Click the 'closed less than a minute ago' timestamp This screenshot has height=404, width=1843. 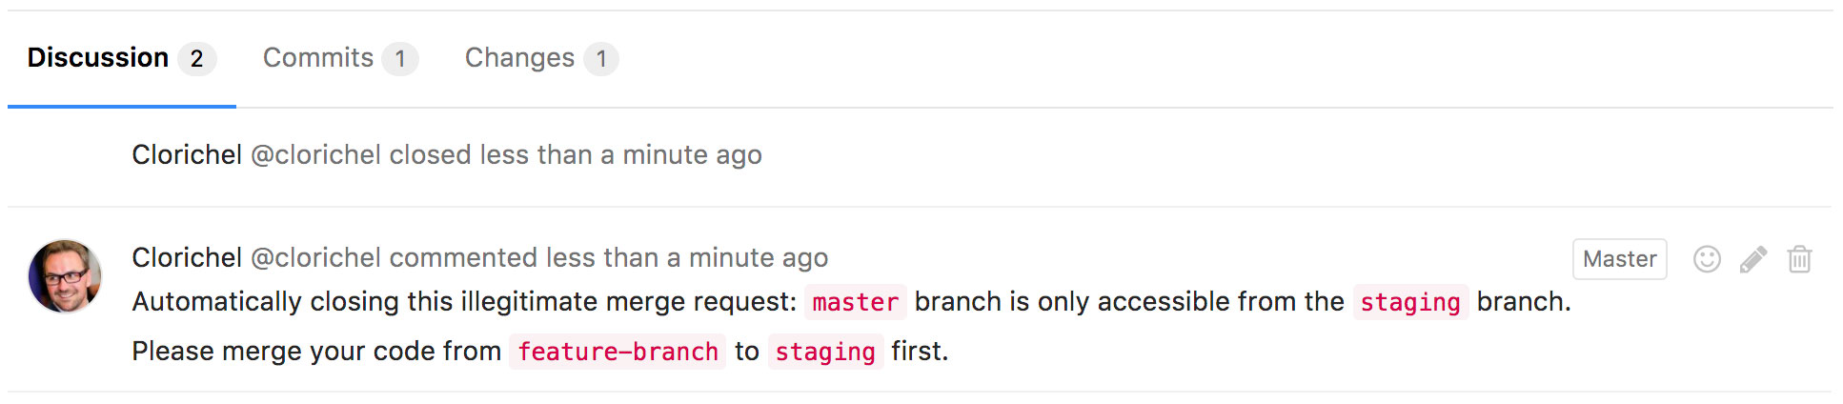pos(576,154)
